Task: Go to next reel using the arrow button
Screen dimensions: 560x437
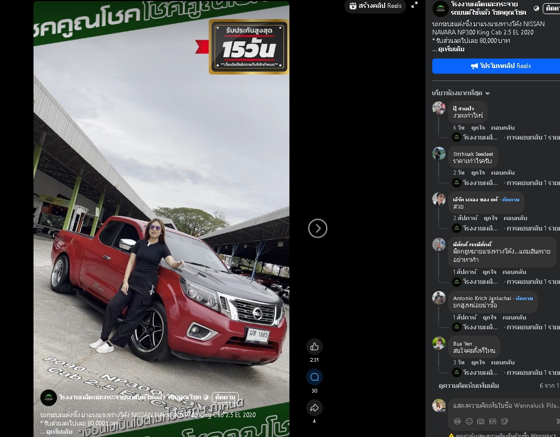Action: 318,228
